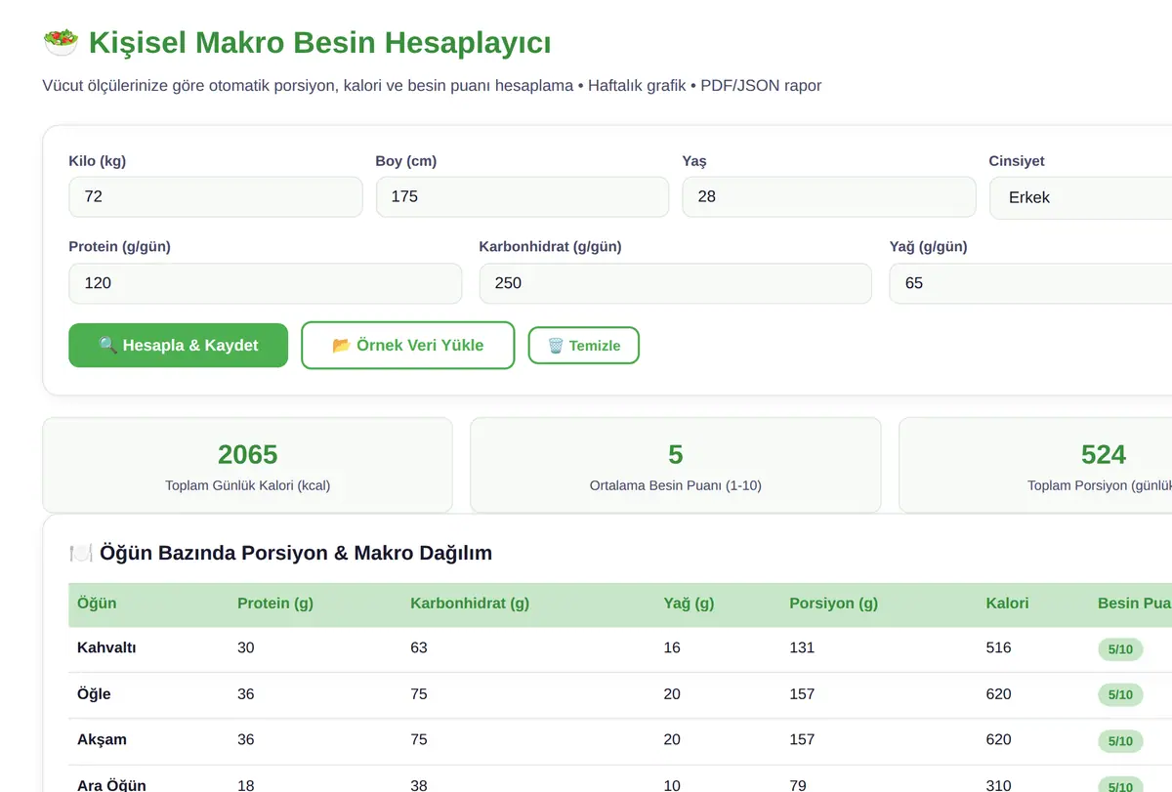The width and height of the screenshot is (1172, 792).
Task: Clear the form with Temizle button
Action: [x=583, y=346]
